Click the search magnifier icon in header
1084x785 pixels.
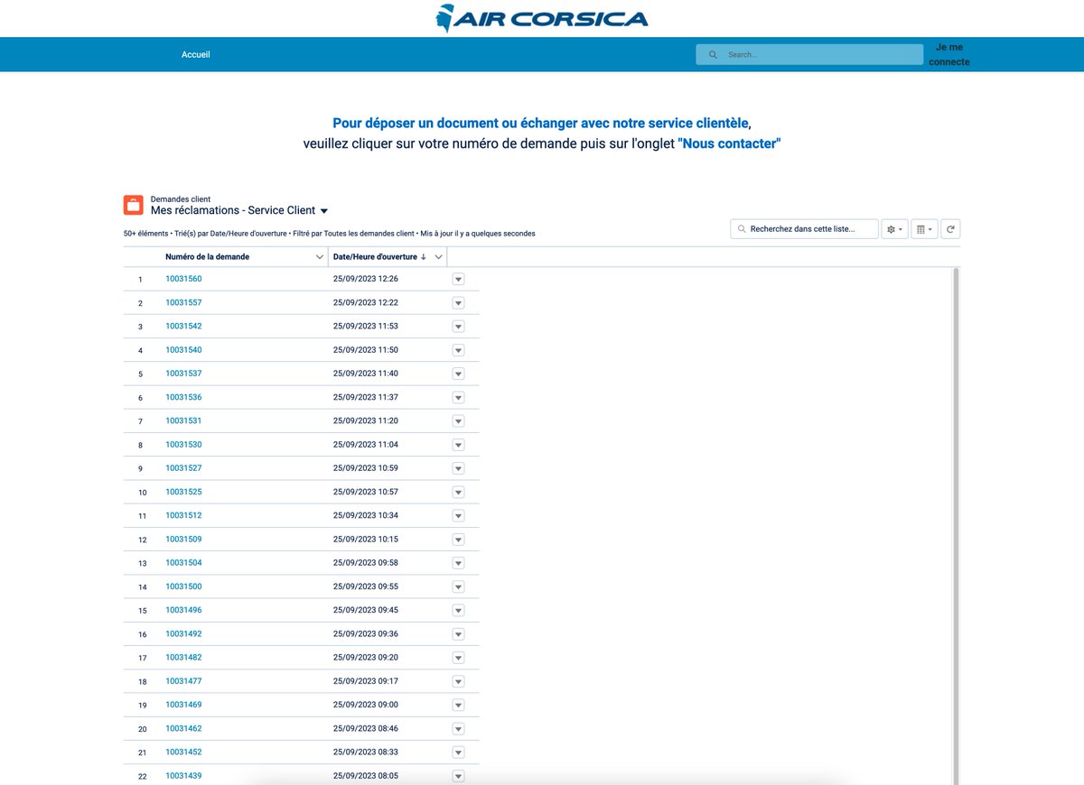tap(713, 54)
